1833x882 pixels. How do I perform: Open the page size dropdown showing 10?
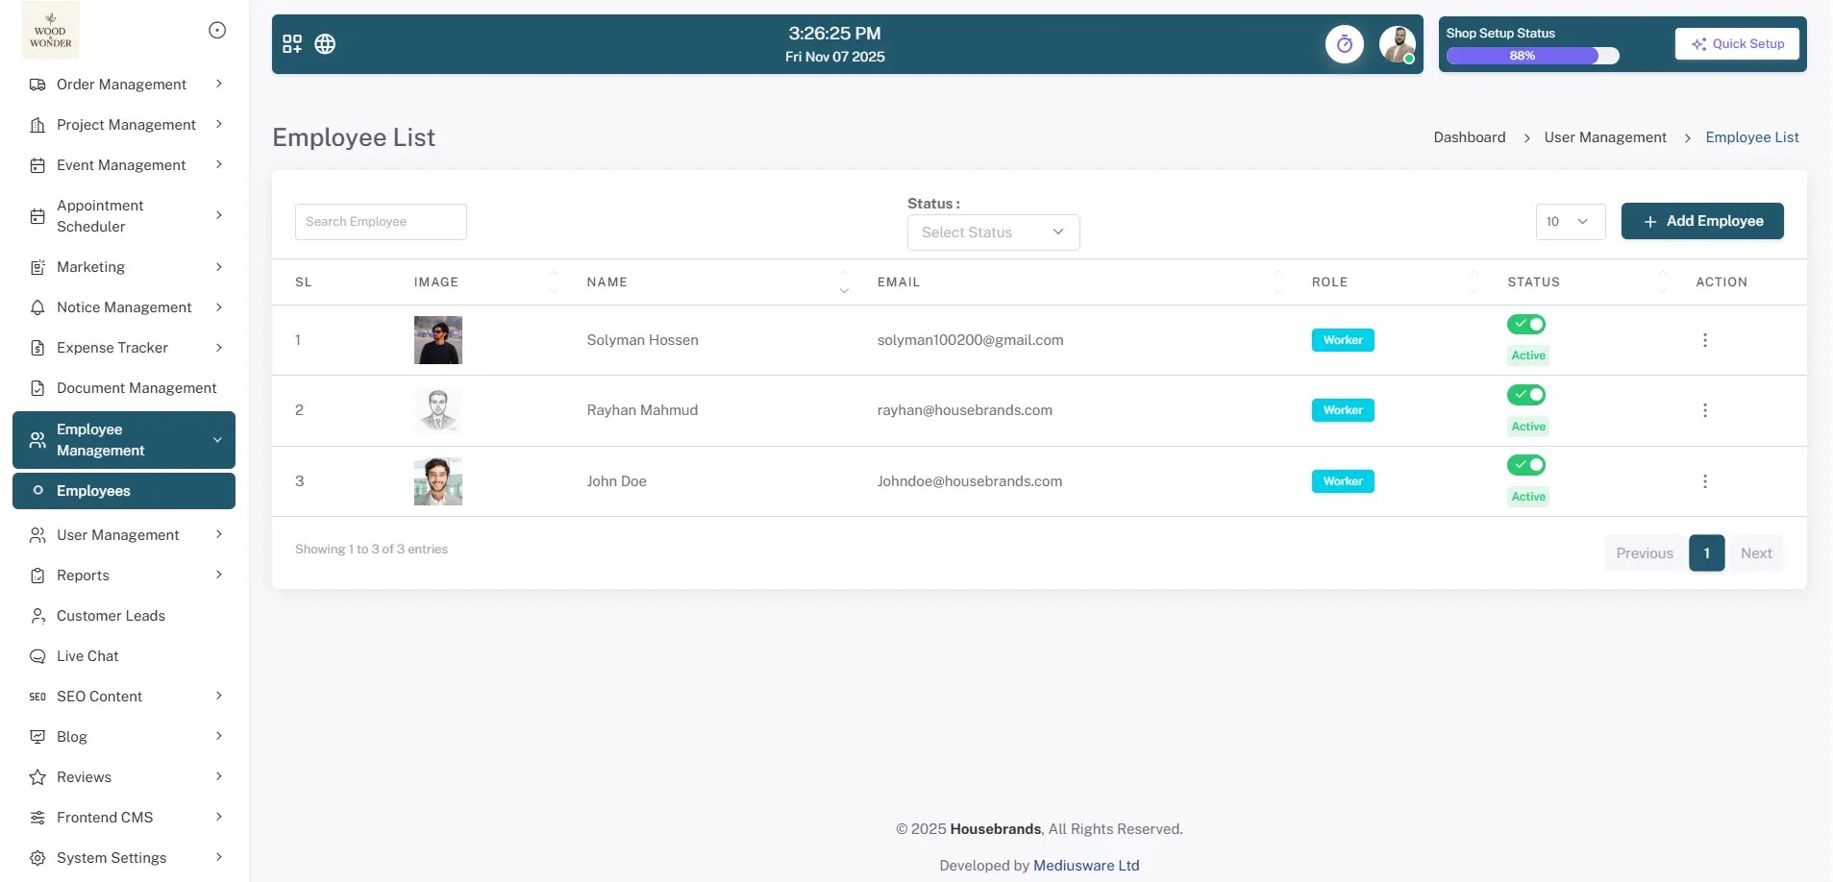click(x=1571, y=221)
